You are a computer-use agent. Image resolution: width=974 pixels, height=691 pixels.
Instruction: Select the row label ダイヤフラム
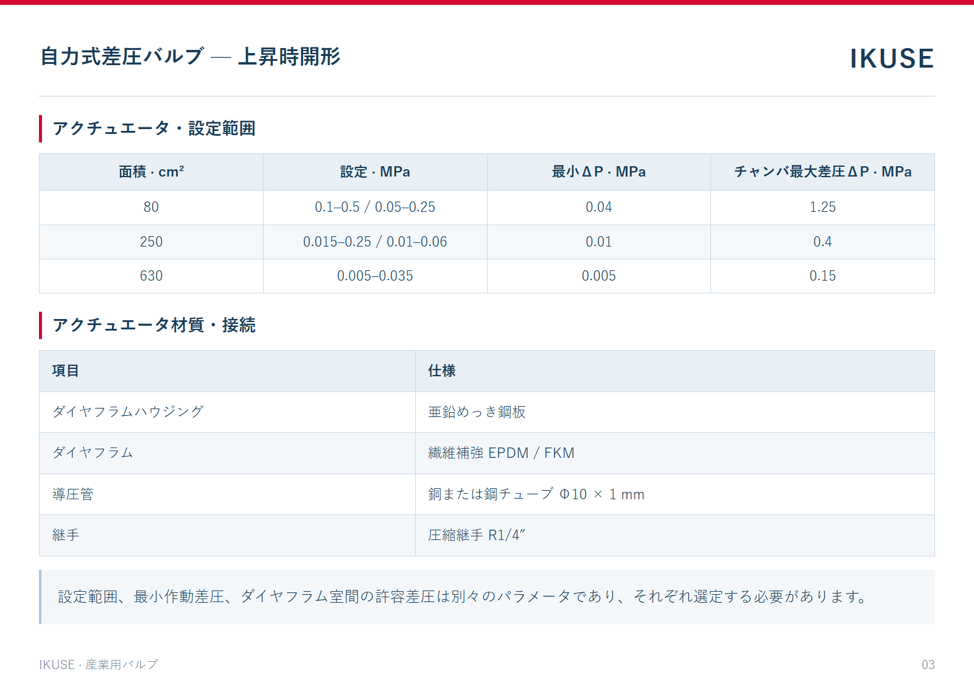pos(93,453)
